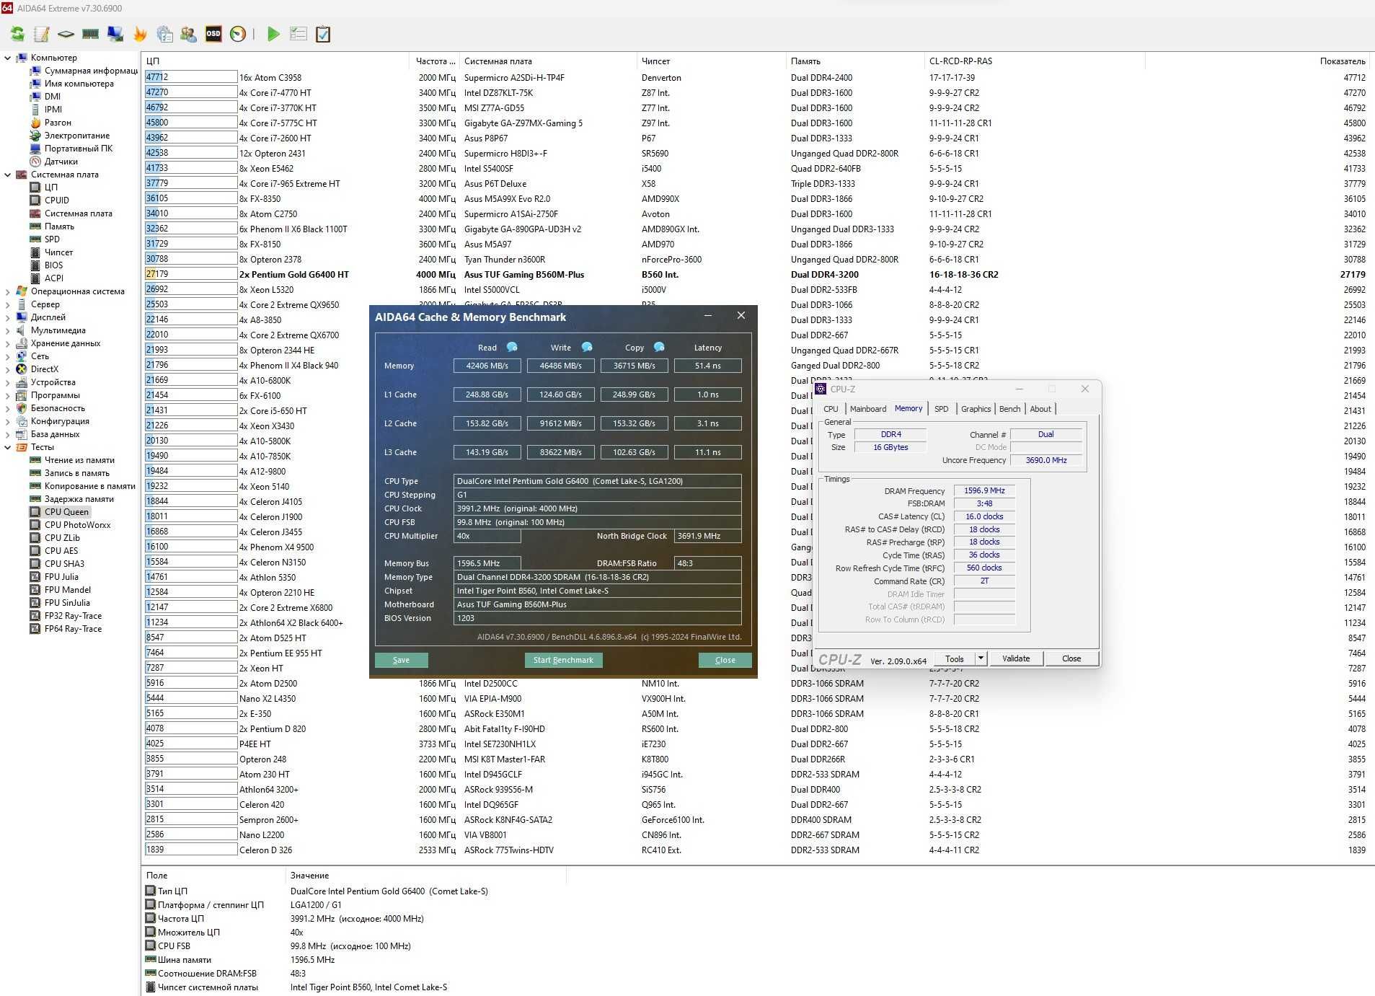Open the memory module benchmark toolbar icon
Screen dimensions: 1375x996
pos(90,34)
